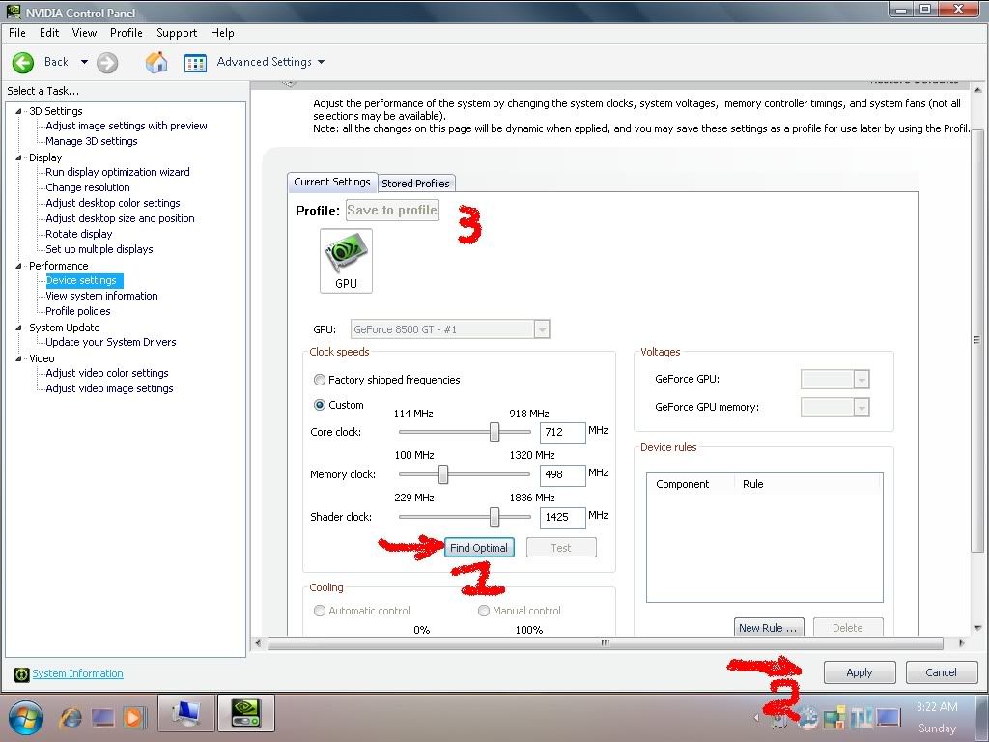The width and height of the screenshot is (989, 742).
Task: Click the Find Optimal button
Action: pos(479,548)
